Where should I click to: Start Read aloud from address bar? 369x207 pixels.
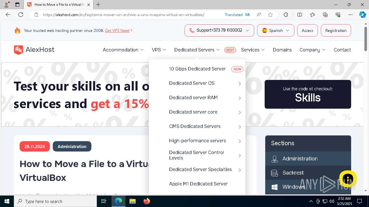pos(259,15)
